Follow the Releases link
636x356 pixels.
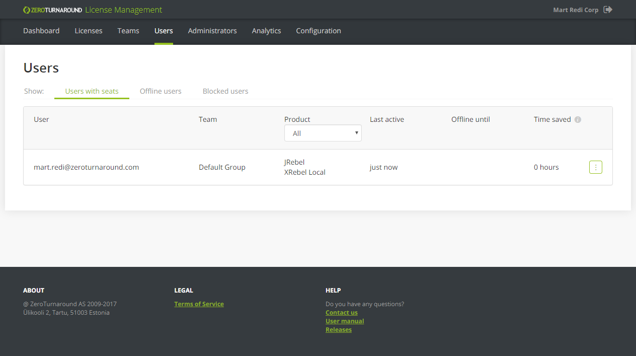point(339,330)
